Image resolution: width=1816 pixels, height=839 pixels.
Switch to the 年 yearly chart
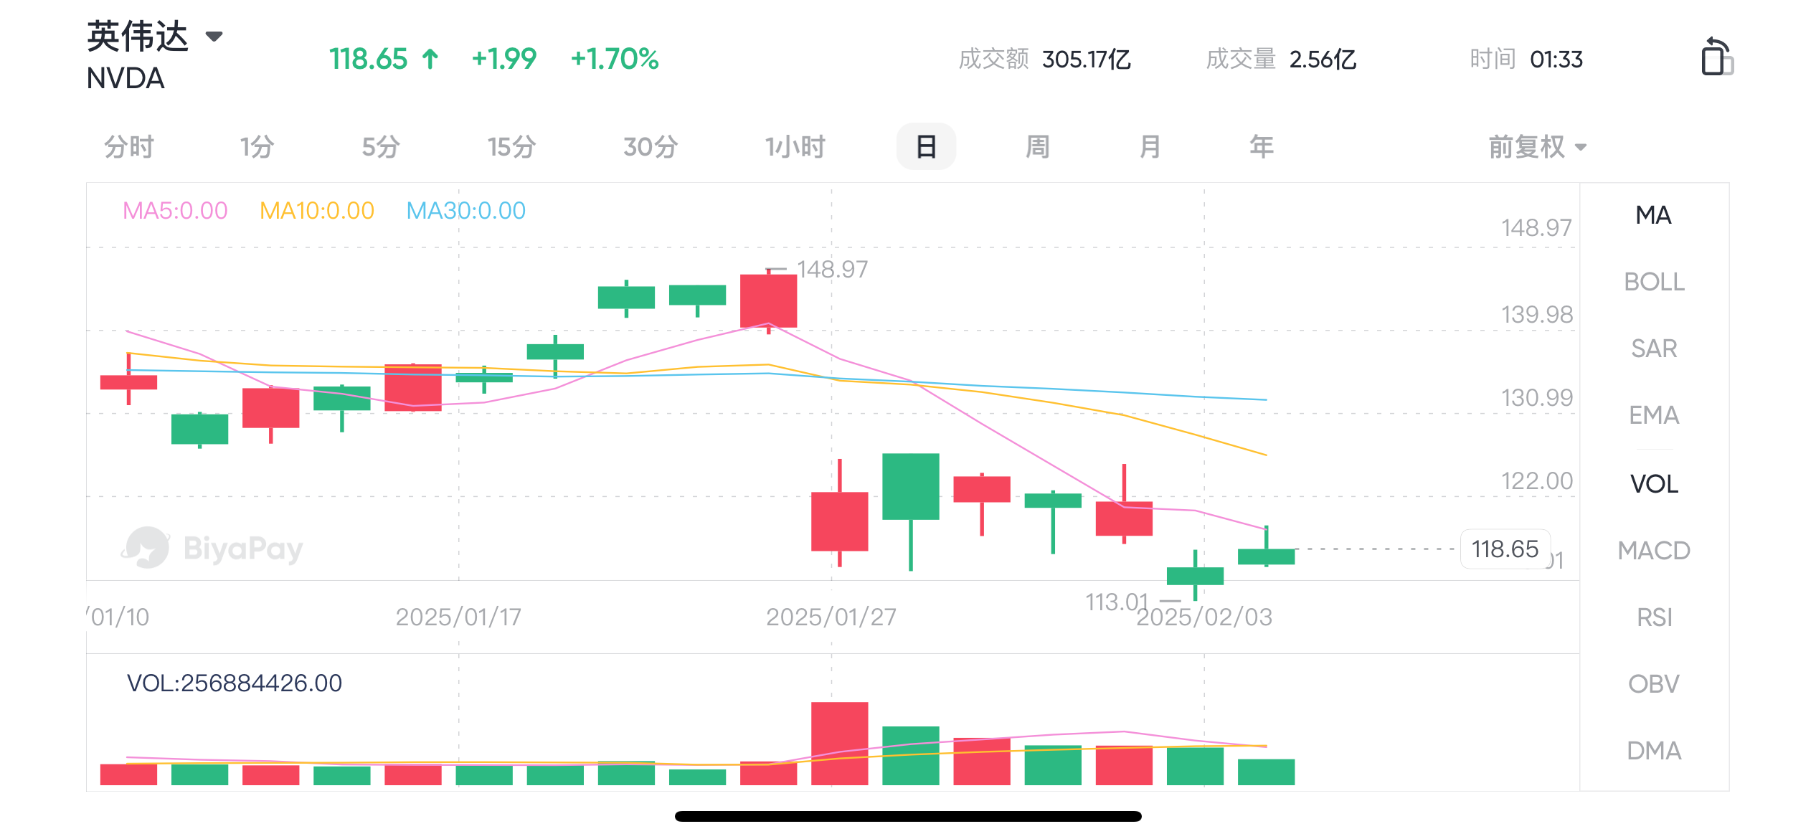(1261, 147)
